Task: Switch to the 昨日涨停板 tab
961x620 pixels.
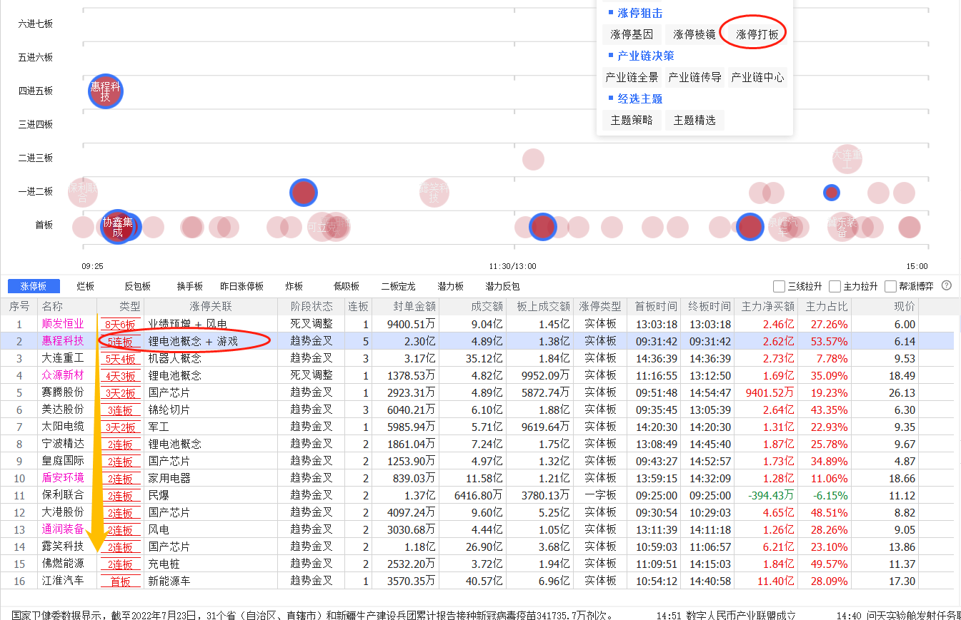Action: tap(242, 286)
